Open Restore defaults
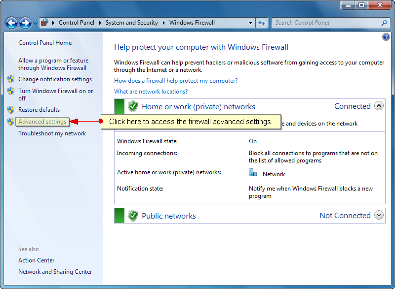395x289 pixels. 39,110
